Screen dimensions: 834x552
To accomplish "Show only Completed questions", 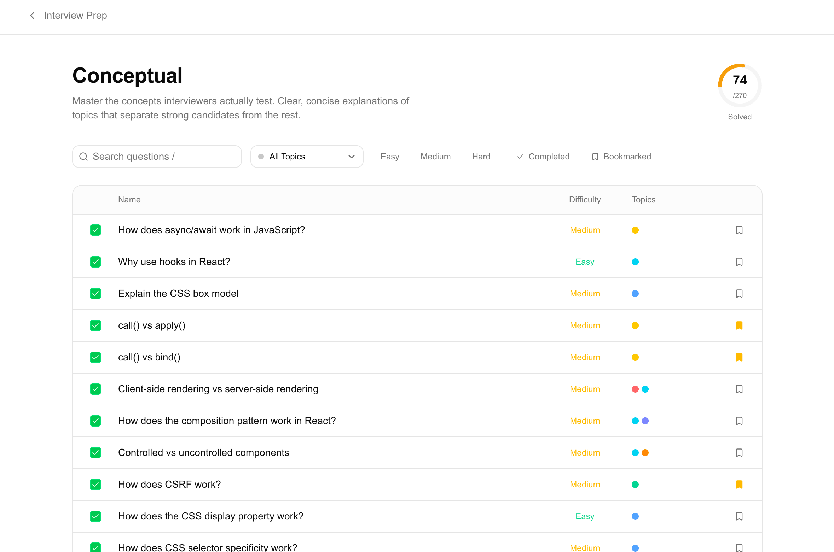I will [x=543, y=157].
